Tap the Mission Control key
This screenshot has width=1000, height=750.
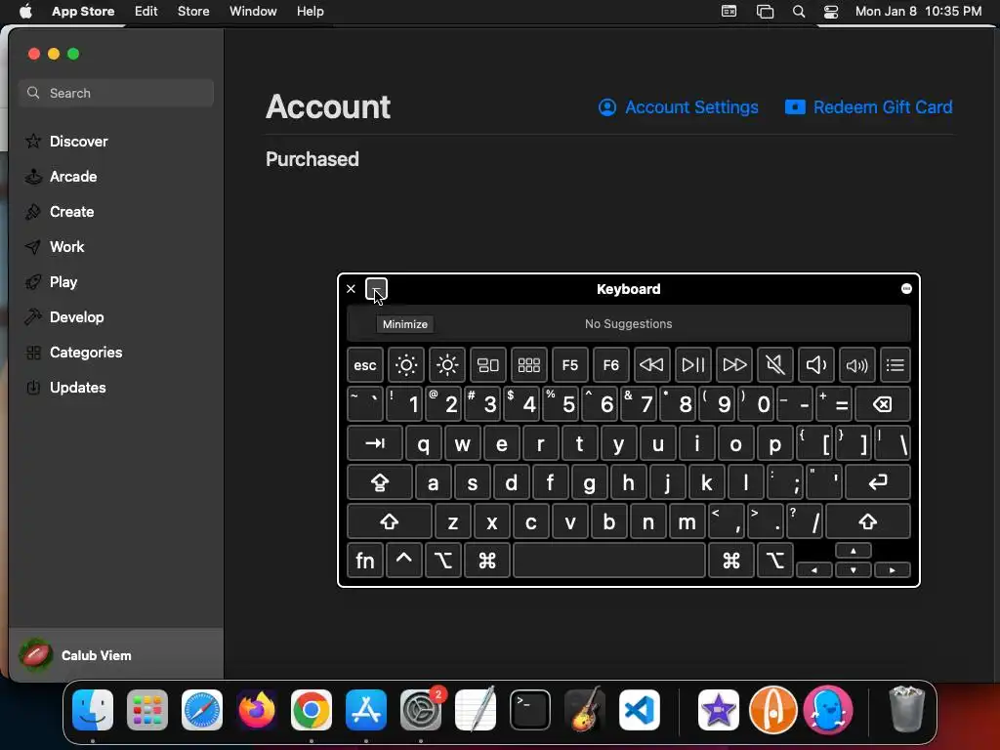coord(488,365)
